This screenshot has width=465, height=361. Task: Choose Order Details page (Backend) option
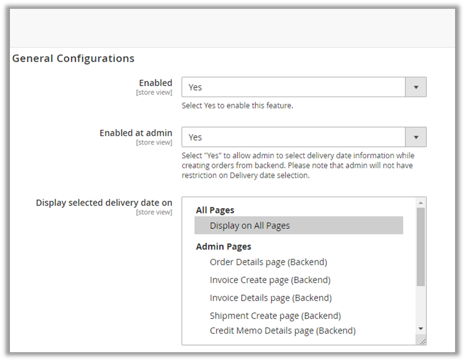coord(268,262)
